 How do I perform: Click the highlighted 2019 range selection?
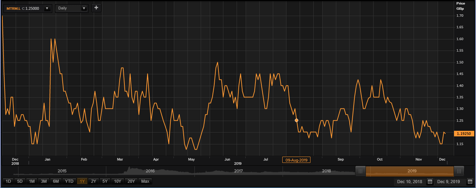coord(410,171)
